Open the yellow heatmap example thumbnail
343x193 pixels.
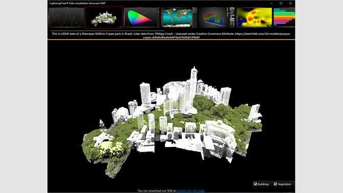254,17
